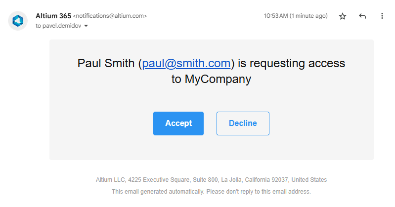Open the paul@smith.com email link
Viewport: 395px width, 207px height.
186,63
